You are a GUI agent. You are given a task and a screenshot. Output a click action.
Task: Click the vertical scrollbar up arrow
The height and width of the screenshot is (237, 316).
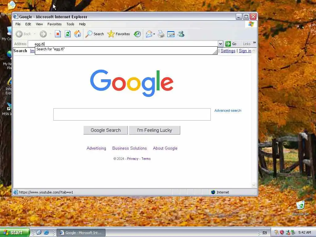point(254,50)
